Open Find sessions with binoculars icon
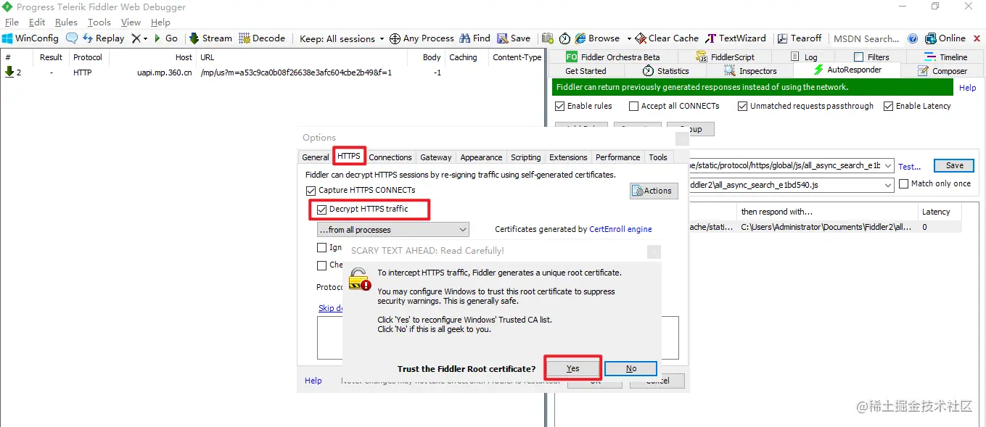Screen dimensions: 986x427 coord(474,38)
